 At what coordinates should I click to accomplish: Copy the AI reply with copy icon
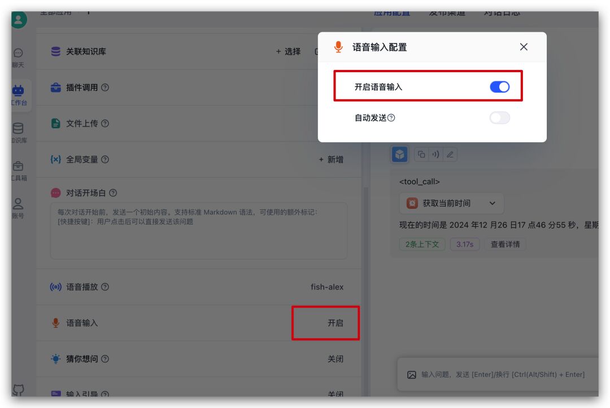(421, 154)
